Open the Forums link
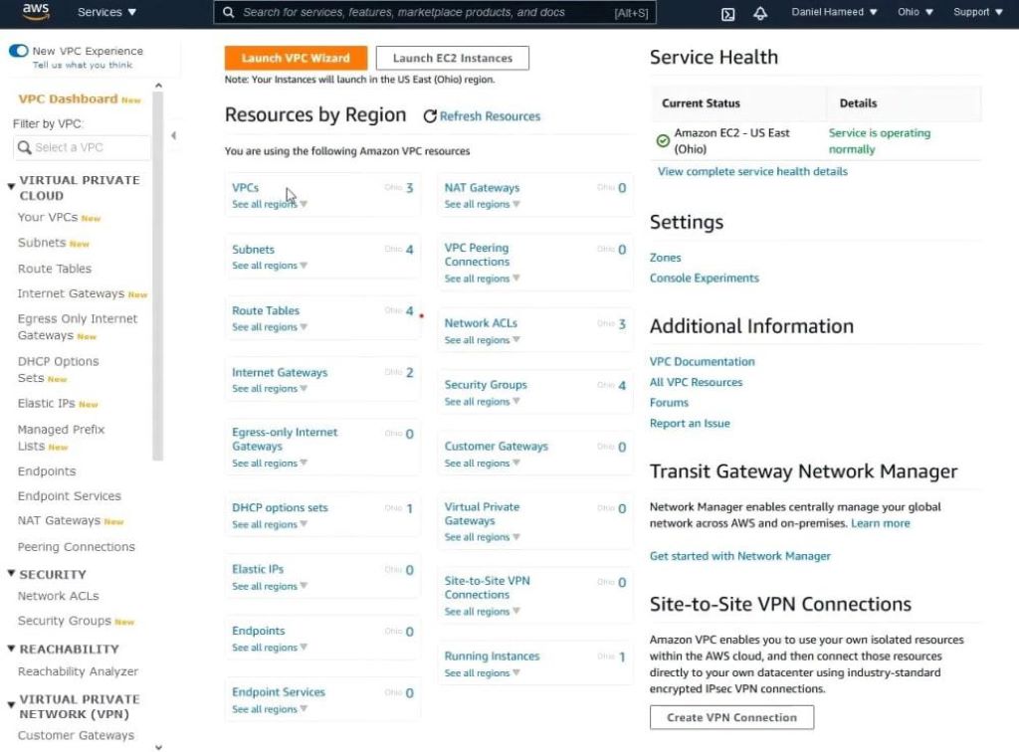 point(669,403)
